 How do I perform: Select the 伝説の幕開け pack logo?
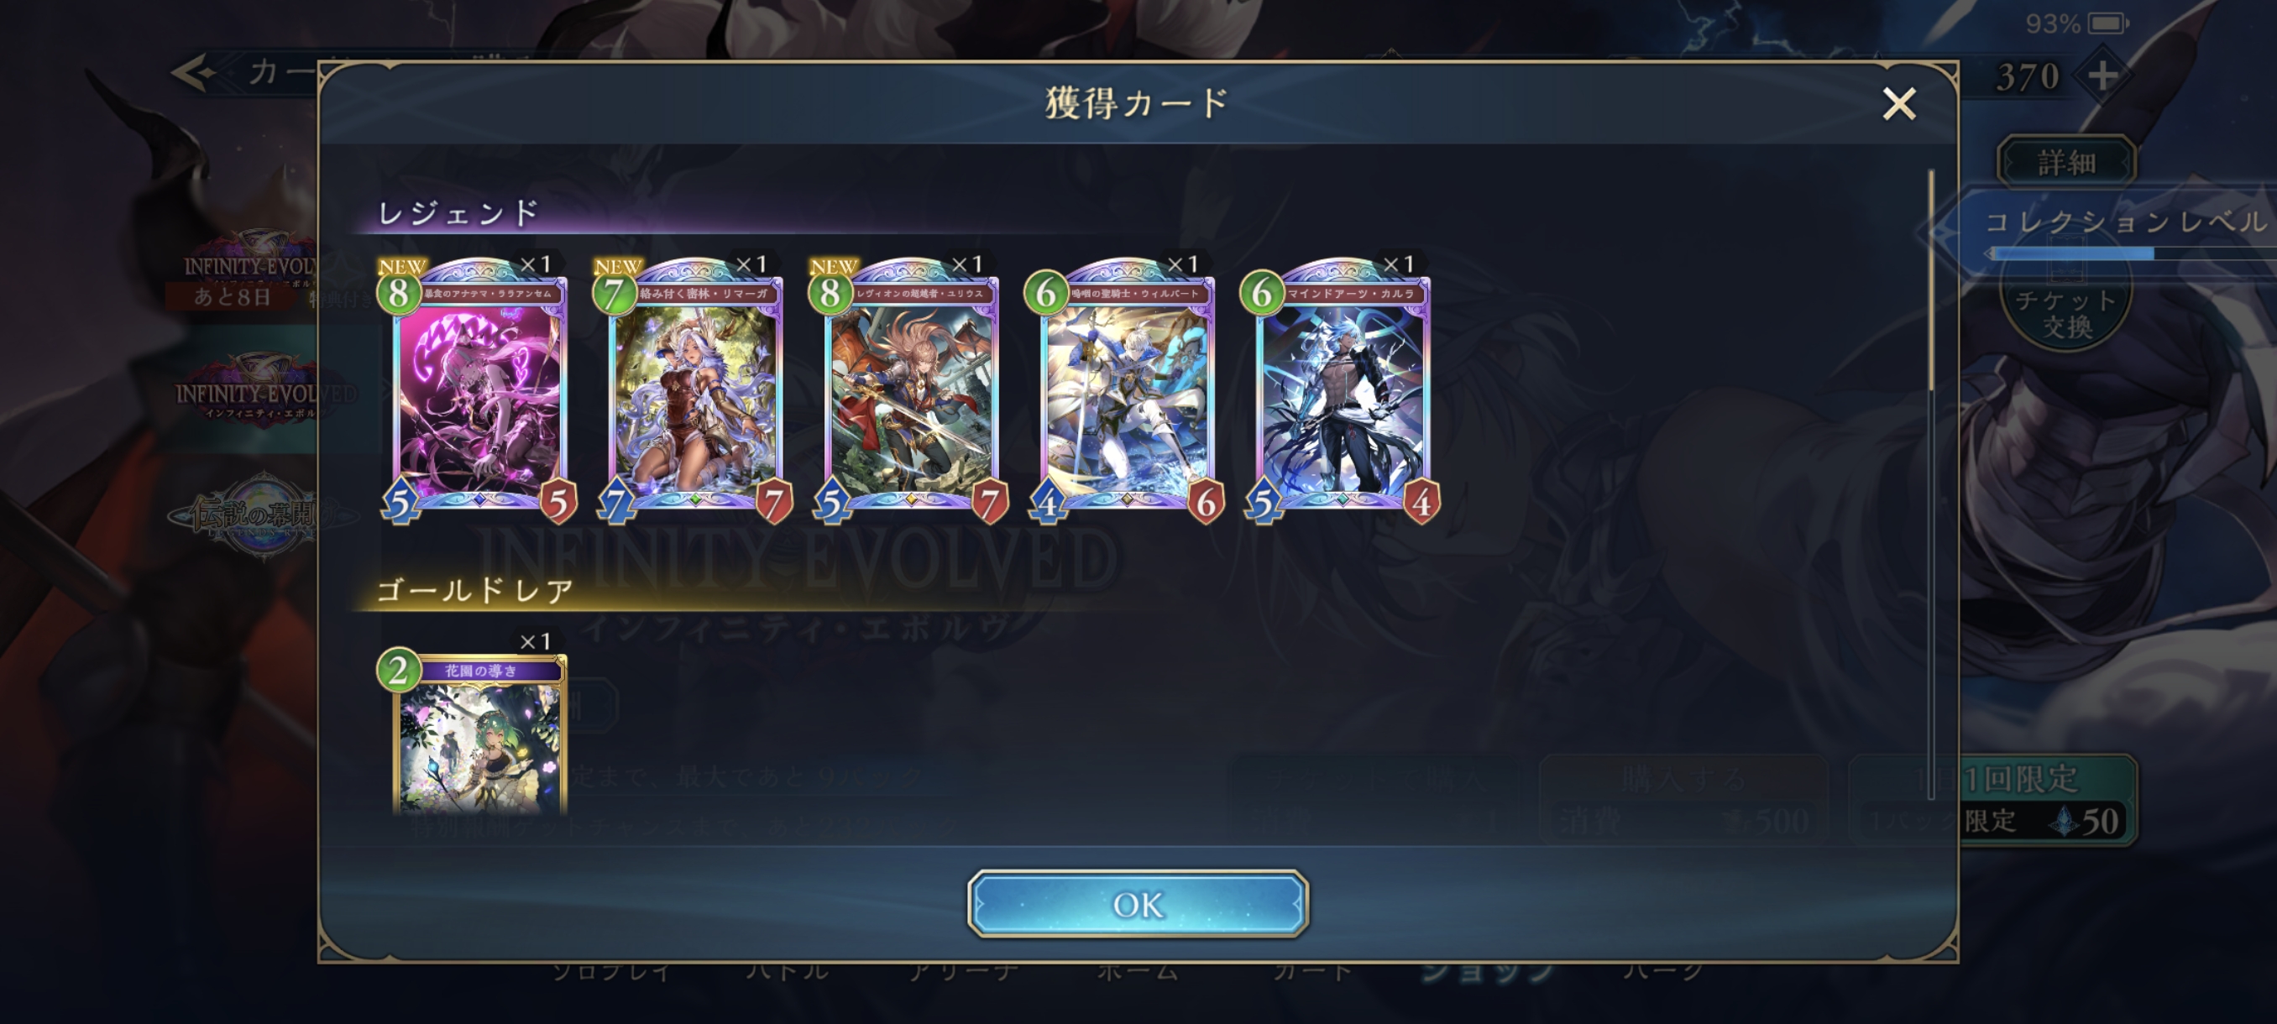click(x=246, y=515)
